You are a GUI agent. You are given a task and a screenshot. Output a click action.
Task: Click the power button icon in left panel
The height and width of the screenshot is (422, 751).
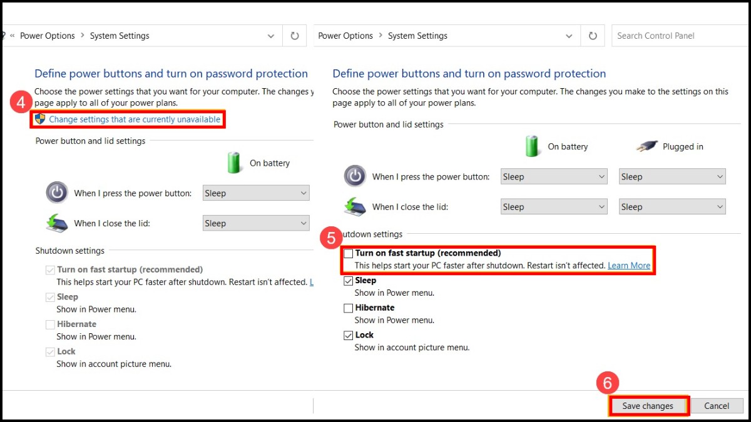57,193
